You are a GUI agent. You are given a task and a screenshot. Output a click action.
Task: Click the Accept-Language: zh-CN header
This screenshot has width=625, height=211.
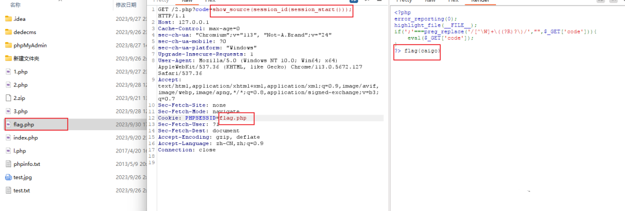(211, 143)
